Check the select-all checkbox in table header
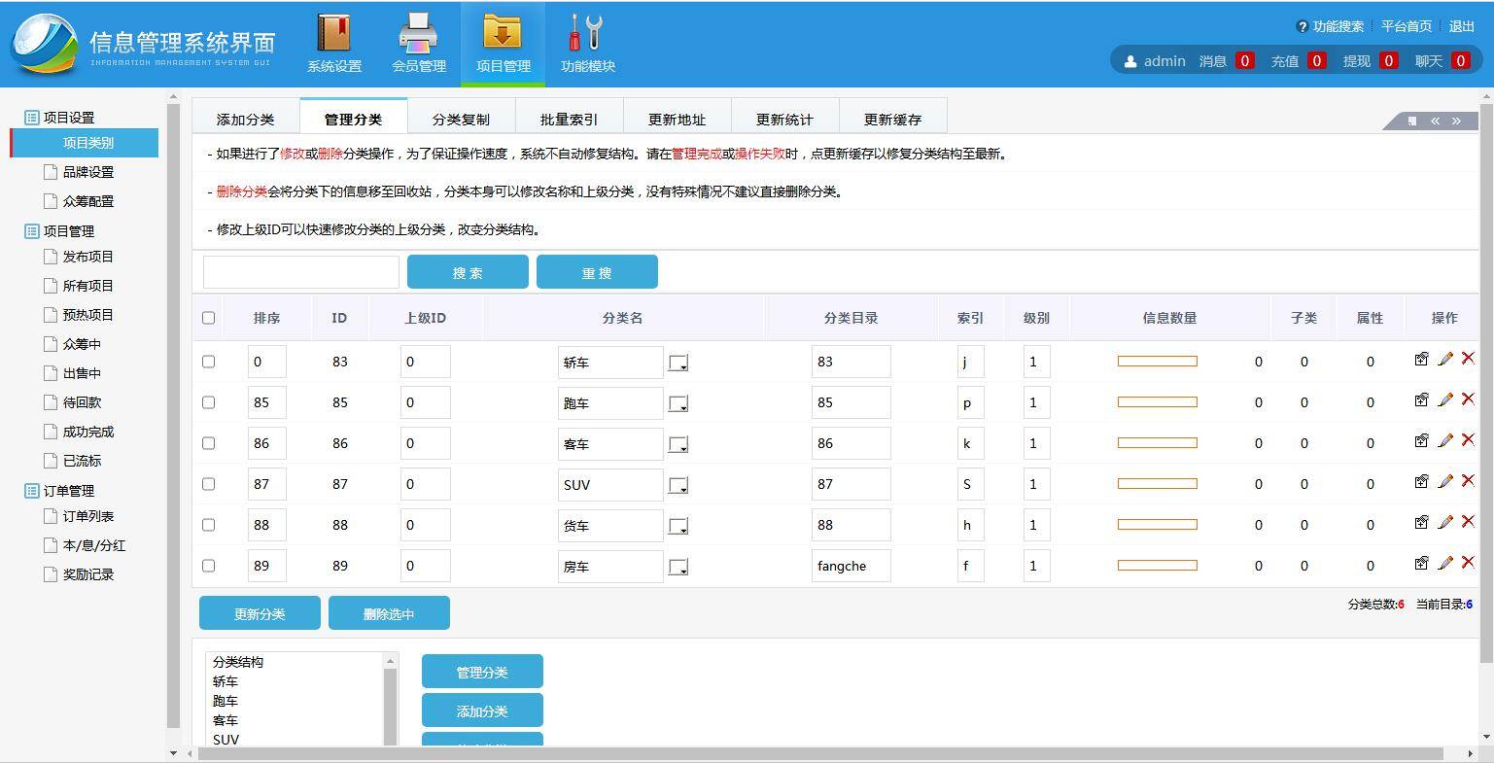1494x763 pixels. [209, 317]
